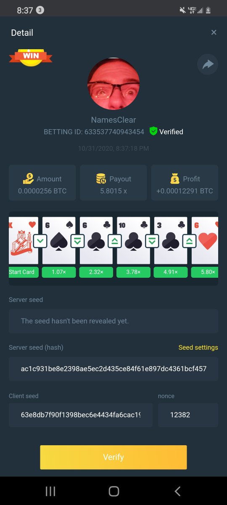Tap the Payout coins icon
Viewport: 227px width, 505px height.
coord(101,179)
